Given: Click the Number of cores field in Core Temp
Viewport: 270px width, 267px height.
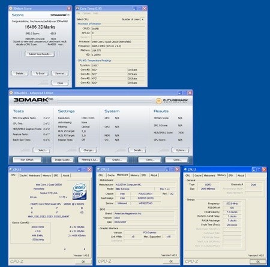Looking at the screenshot, I should point(143,19).
